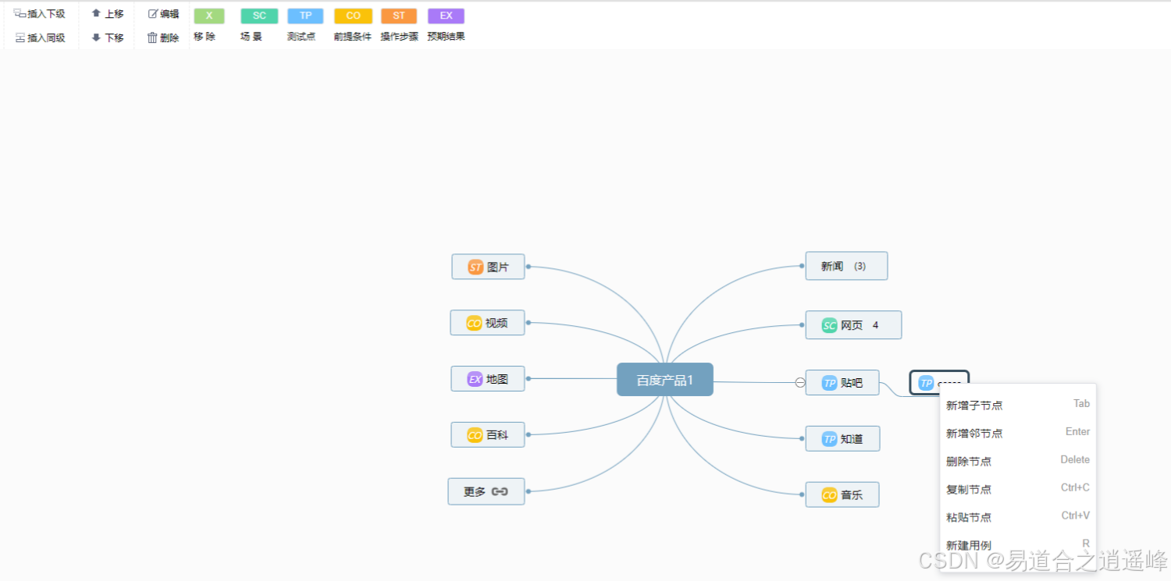Click the SC icon on 网页 node

tap(829, 325)
